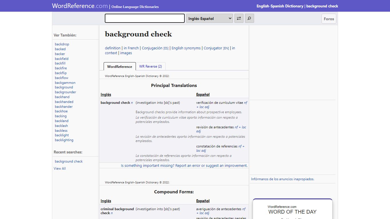Screen dimensions: 390x219
Task: Click translation 'averiguación de antecedentes'
Action: click(219, 209)
